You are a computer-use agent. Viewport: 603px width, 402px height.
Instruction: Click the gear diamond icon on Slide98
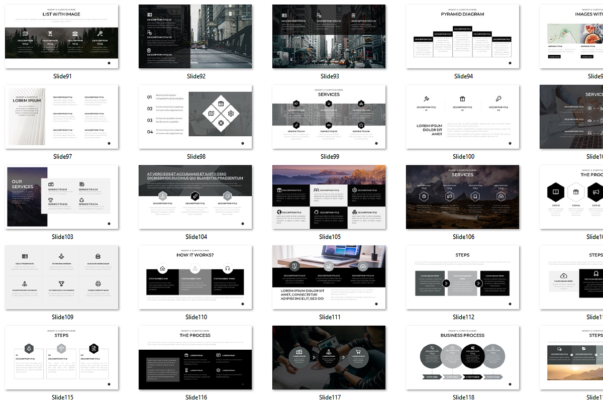231,114
